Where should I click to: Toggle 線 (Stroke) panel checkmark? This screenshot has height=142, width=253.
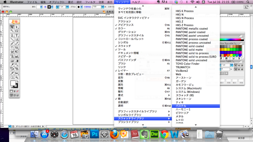coord(143,99)
